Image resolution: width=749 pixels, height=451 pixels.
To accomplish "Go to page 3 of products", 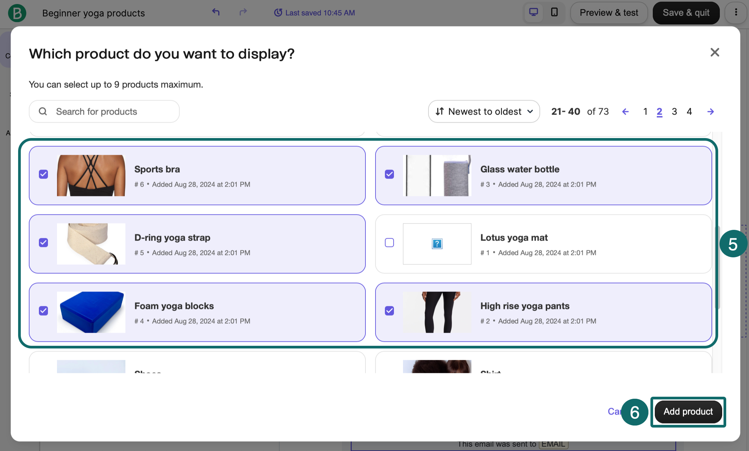I will 674,112.
